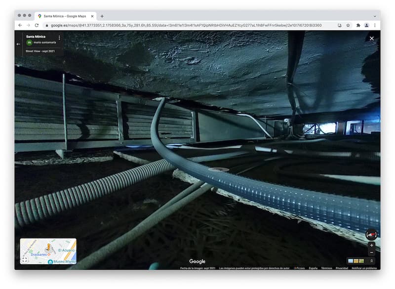395x289 pixels.
Task: Click the imagery thumbnails strip
Action: 355,261
